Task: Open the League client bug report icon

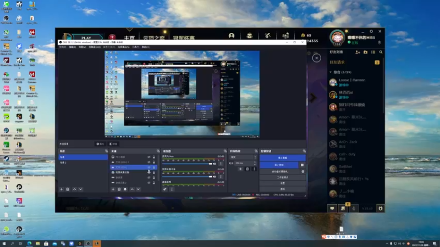Action: pyautogui.click(x=380, y=209)
